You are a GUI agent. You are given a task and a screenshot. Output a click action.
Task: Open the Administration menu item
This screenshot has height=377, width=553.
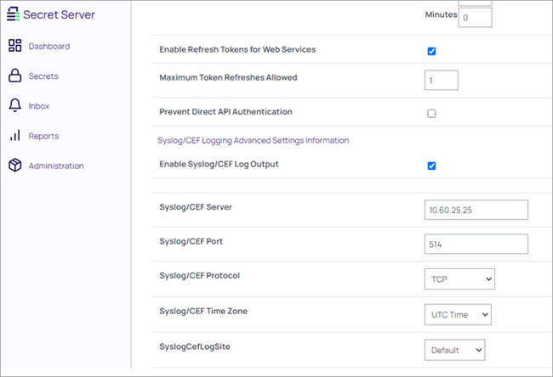pos(56,166)
